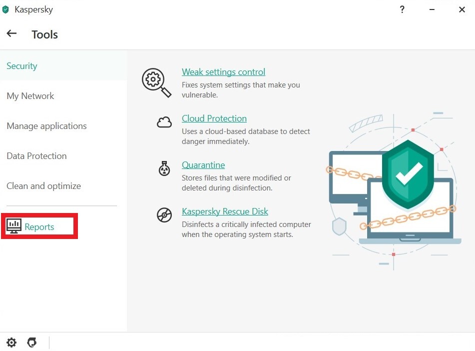Click the Reports monitor chart icon
The width and height of the screenshot is (475, 351).
click(13, 226)
